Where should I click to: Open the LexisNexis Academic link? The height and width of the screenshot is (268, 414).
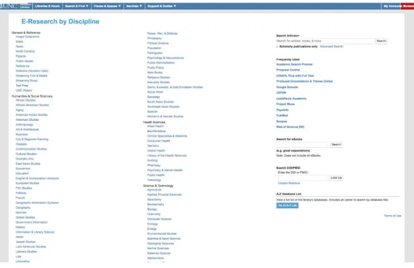(291, 99)
